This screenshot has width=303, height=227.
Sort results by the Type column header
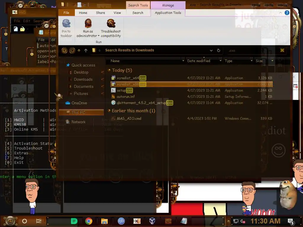(x=229, y=61)
